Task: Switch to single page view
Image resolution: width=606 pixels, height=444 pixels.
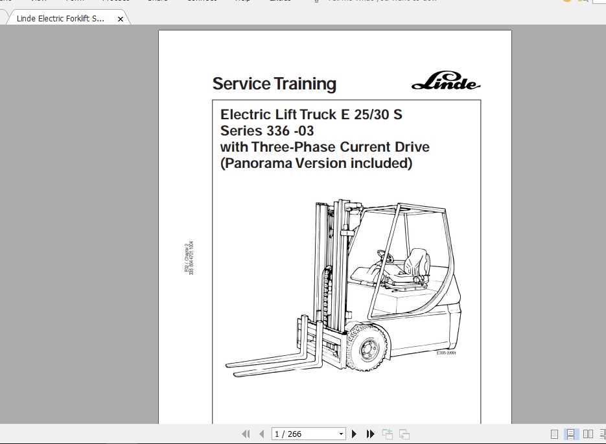Action: pos(554,434)
